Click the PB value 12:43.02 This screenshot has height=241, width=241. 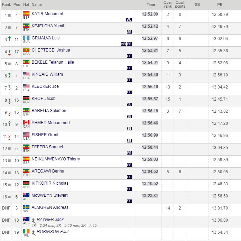pos(220,111)
